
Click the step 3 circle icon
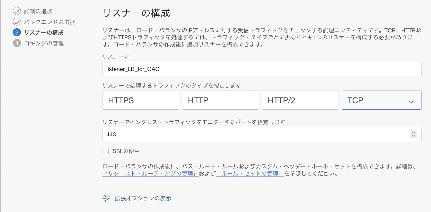17,32
